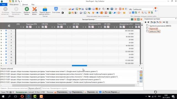Expand row 12 with plus sign
This screenshot has height=99, width=177.
tap(1, 63)
